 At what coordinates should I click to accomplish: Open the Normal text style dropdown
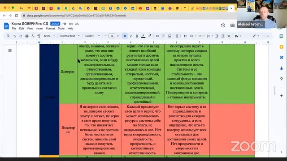(70, 36)
